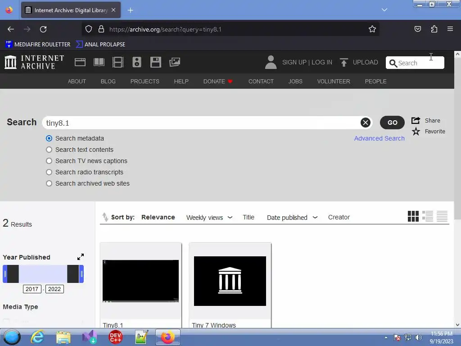Click the Upload arrow icon

(343, 62)
